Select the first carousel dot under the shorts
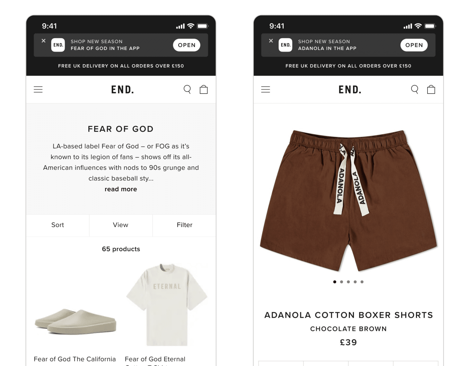Viewport: 460px width, 366px height. (x=334, y=281)
